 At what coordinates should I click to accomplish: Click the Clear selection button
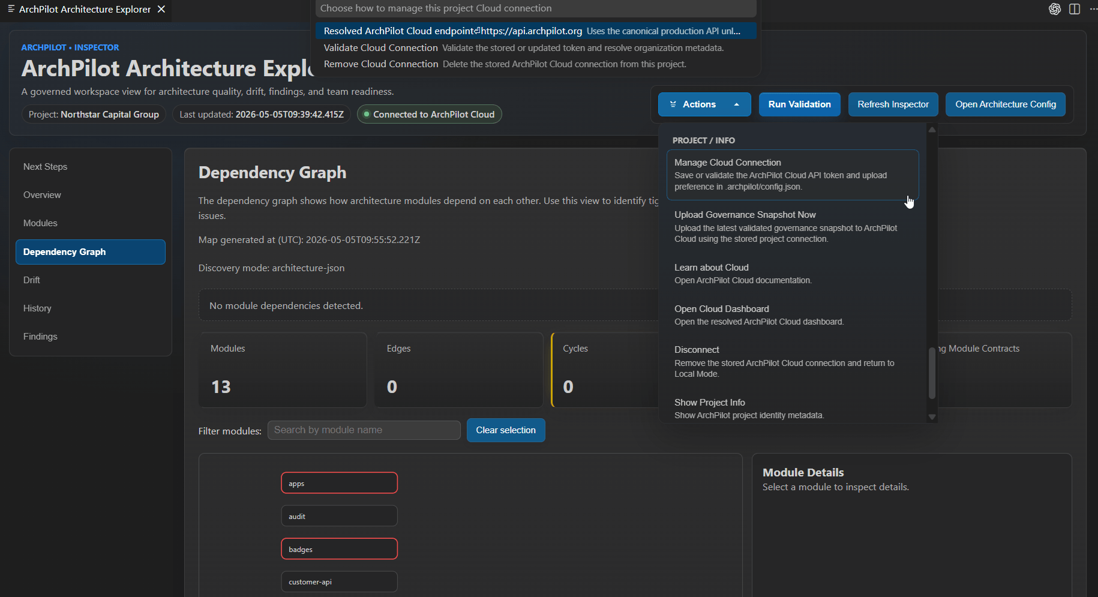506,430
